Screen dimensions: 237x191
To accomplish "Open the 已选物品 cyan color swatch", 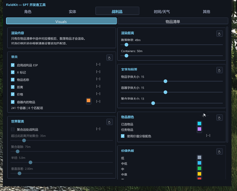I will pyautogui.click(x=199, y=124).
